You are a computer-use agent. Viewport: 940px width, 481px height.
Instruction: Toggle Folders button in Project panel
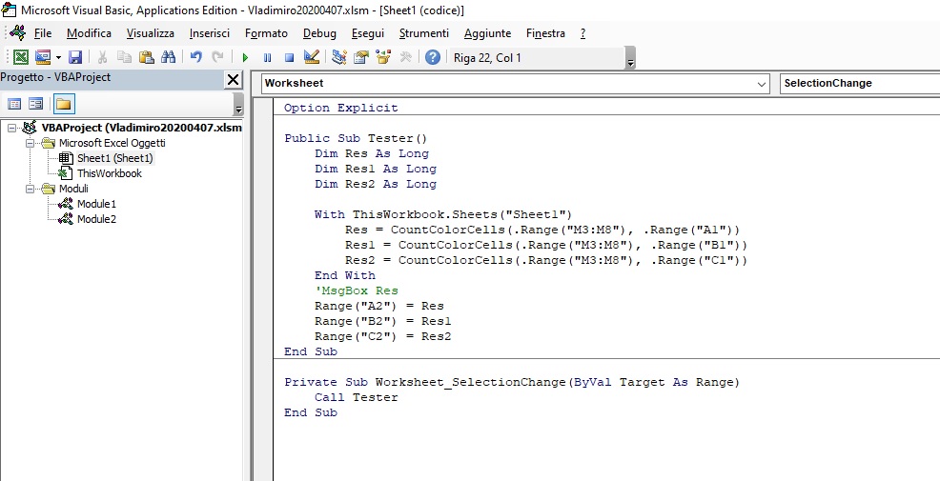point(64,104)
